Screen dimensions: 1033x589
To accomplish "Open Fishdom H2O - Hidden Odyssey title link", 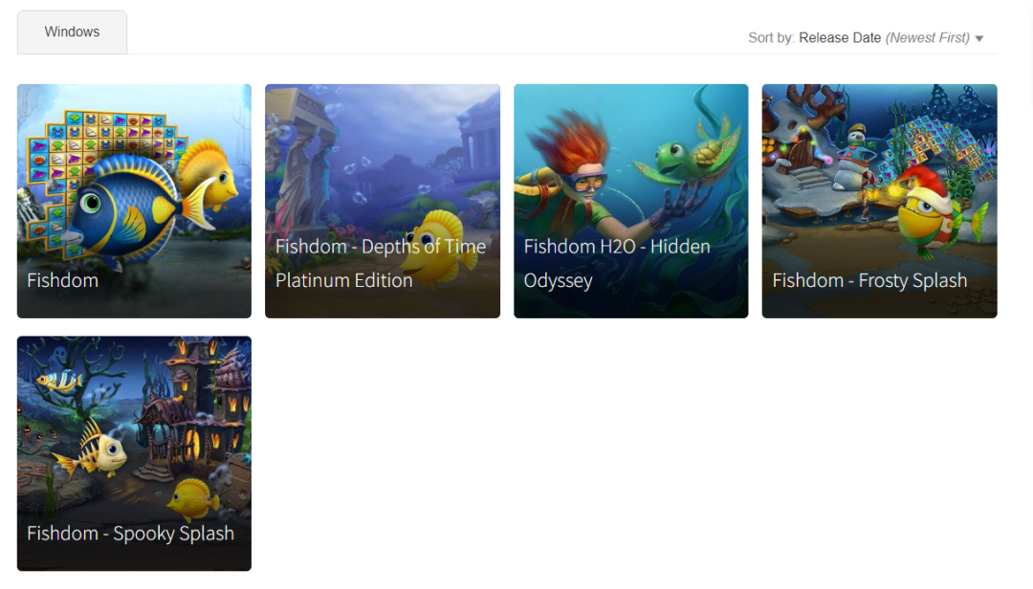I will pyautogui.click(x=617, y=264).
